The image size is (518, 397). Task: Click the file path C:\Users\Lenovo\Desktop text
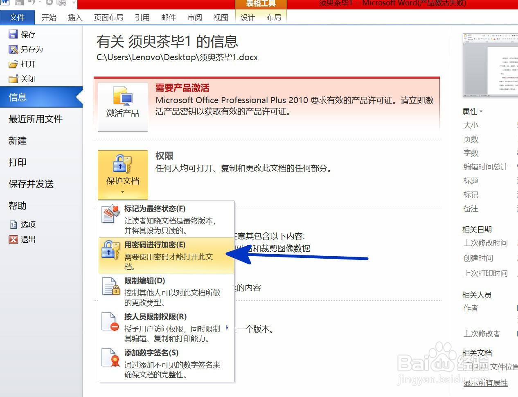click(x=177, y=57)
